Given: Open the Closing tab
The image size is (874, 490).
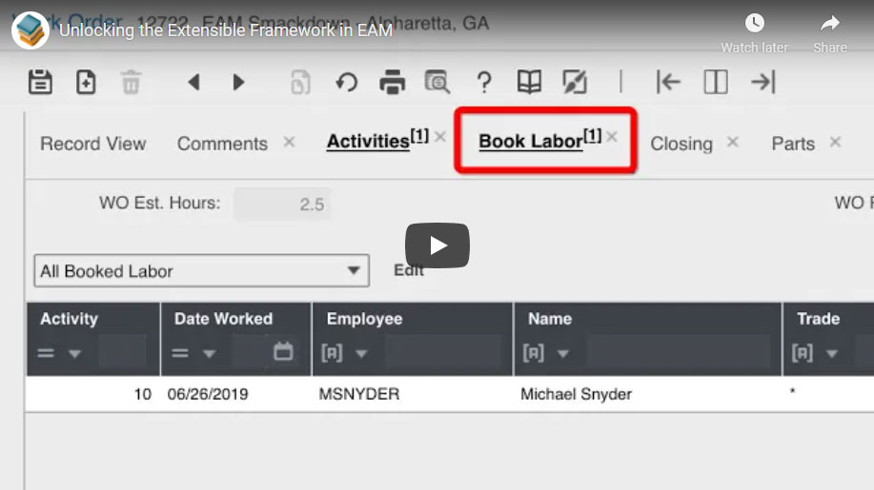Looking at the screenshot, I should coord(681,144).
